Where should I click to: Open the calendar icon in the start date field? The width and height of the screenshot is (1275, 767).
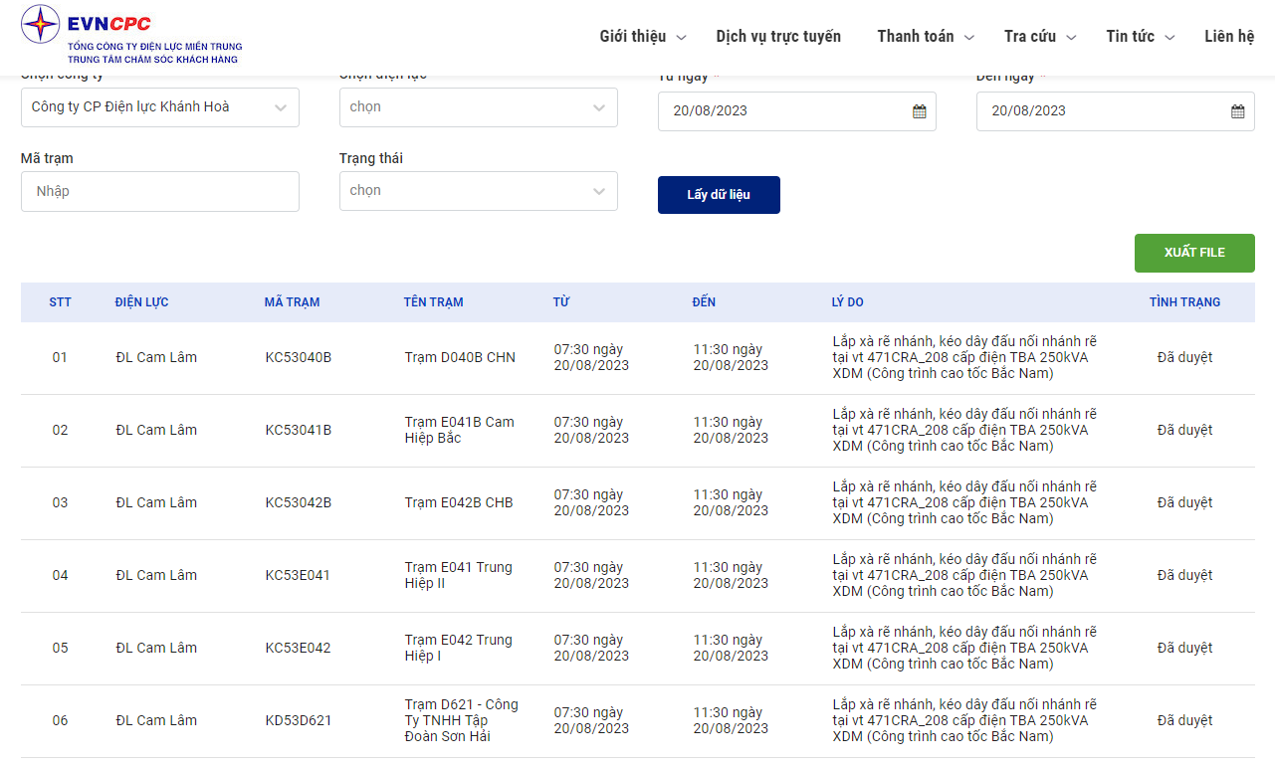919,111
